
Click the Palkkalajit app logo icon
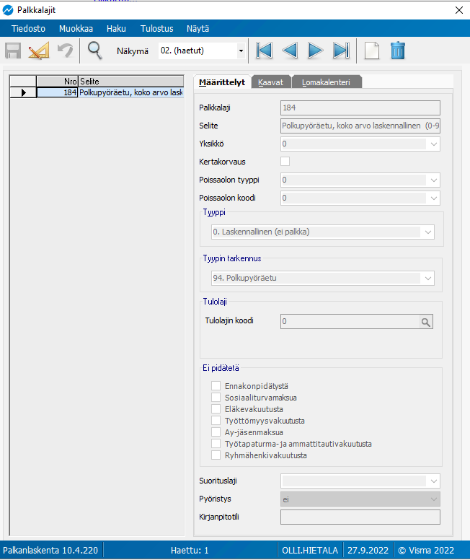7,10
